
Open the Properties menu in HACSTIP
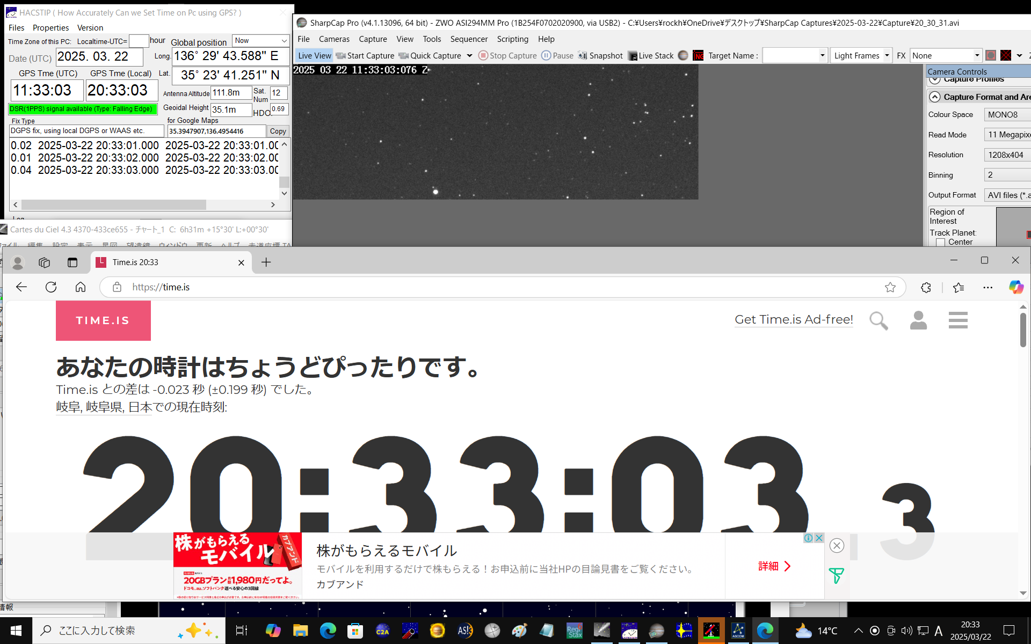coord(50,28)
